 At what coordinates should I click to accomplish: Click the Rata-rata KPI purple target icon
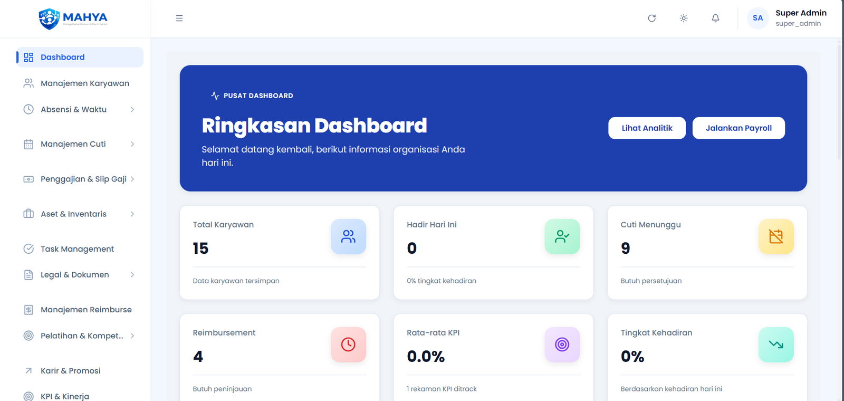tap(562, 345)
